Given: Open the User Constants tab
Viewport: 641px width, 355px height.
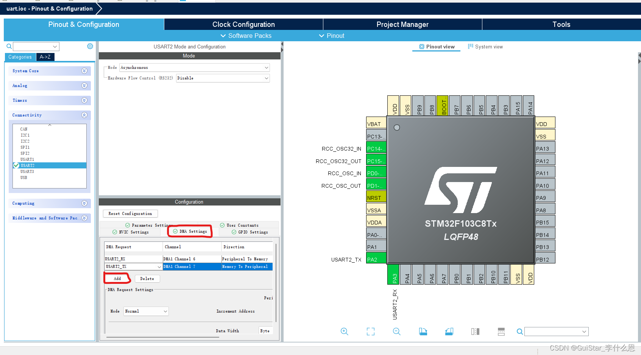Looking at the screenshot, I should click(x=239, y=225).
